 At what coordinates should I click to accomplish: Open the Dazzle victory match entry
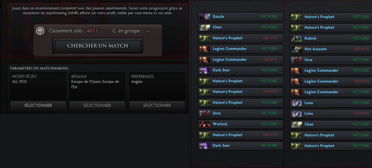(x=240, y=17)
